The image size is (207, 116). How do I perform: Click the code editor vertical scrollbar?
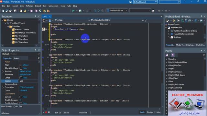click(162, 65)
